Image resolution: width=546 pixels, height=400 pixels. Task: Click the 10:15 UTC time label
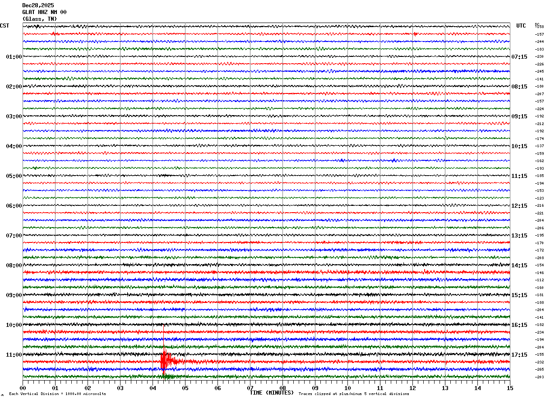(519, 146)
